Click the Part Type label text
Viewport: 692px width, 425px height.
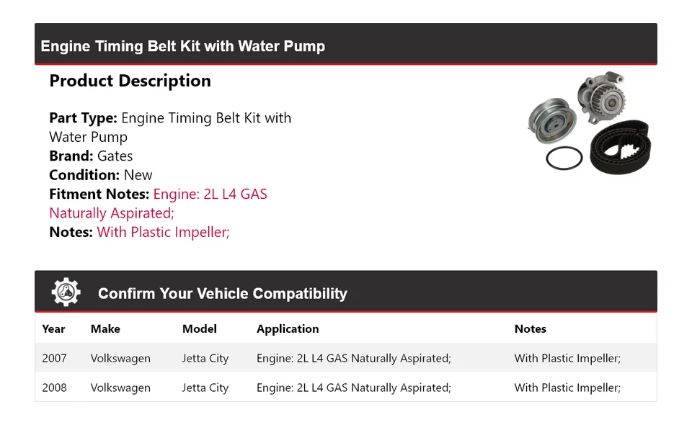pyautogui.click(x=84, y=118)
